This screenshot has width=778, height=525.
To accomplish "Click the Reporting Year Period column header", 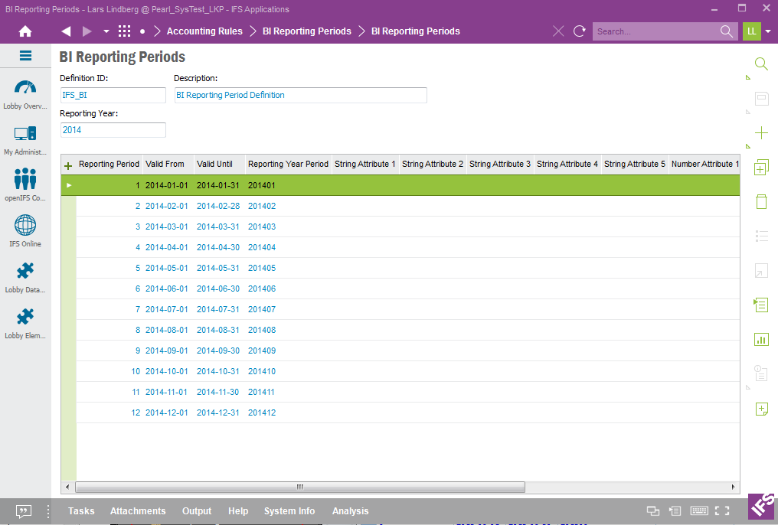I will (288, 164).
